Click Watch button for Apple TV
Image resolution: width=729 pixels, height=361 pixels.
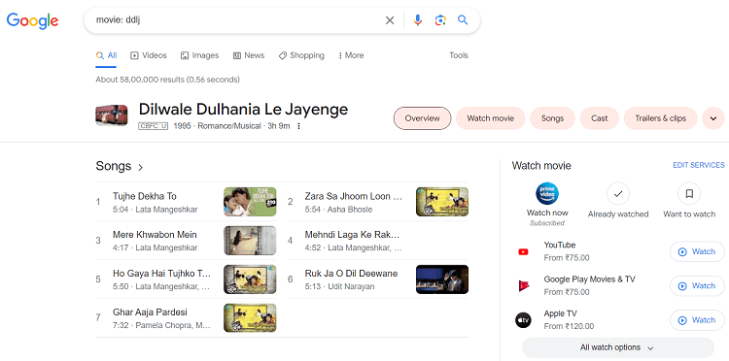(x=697, y=320)
